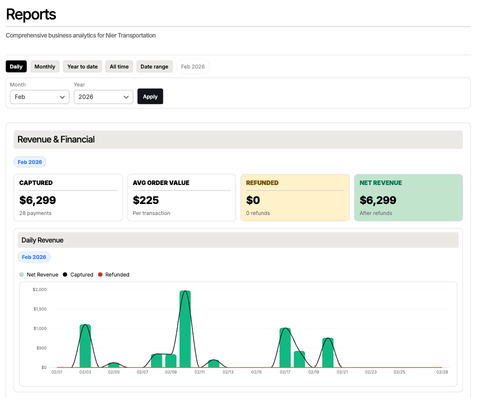Click the Feb 2026 badge under Revenue & Financial

29,161
